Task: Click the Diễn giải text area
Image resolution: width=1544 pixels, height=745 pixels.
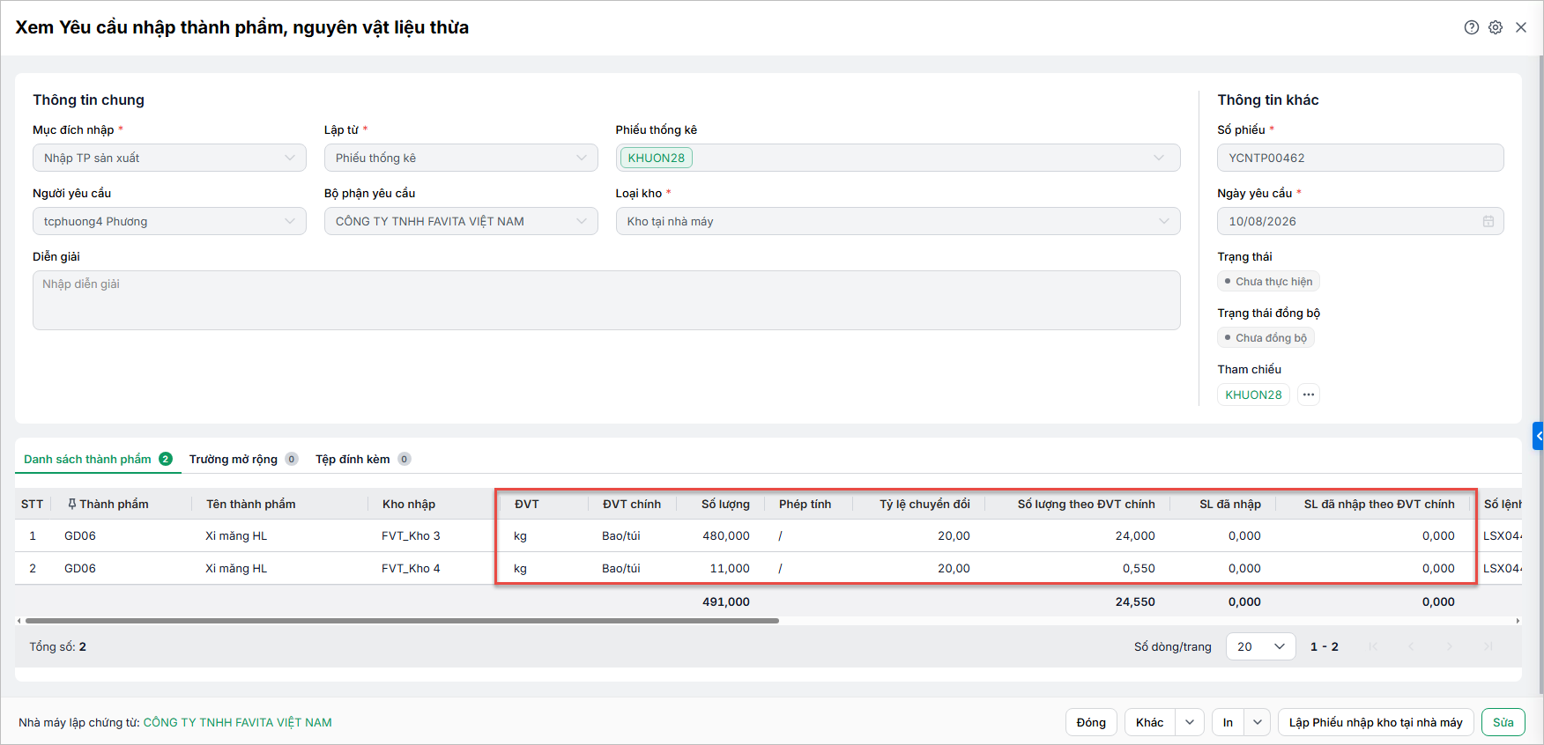Action: pyautogui.click(x=606, y=300)
